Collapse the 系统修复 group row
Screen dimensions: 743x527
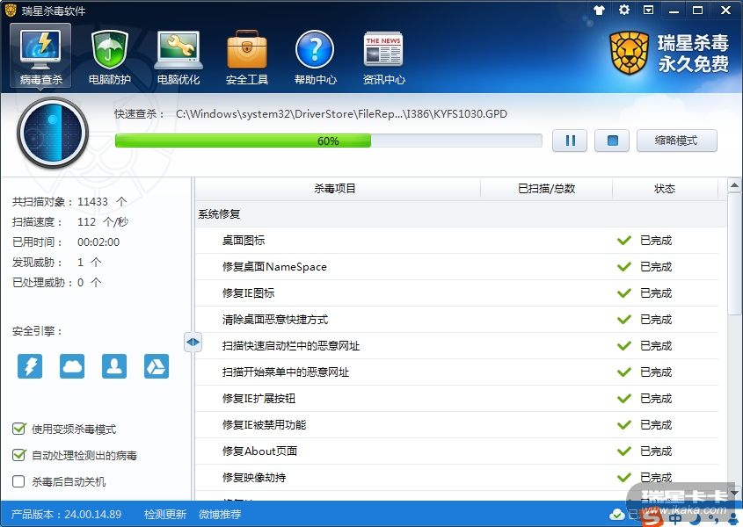point(461,214)
